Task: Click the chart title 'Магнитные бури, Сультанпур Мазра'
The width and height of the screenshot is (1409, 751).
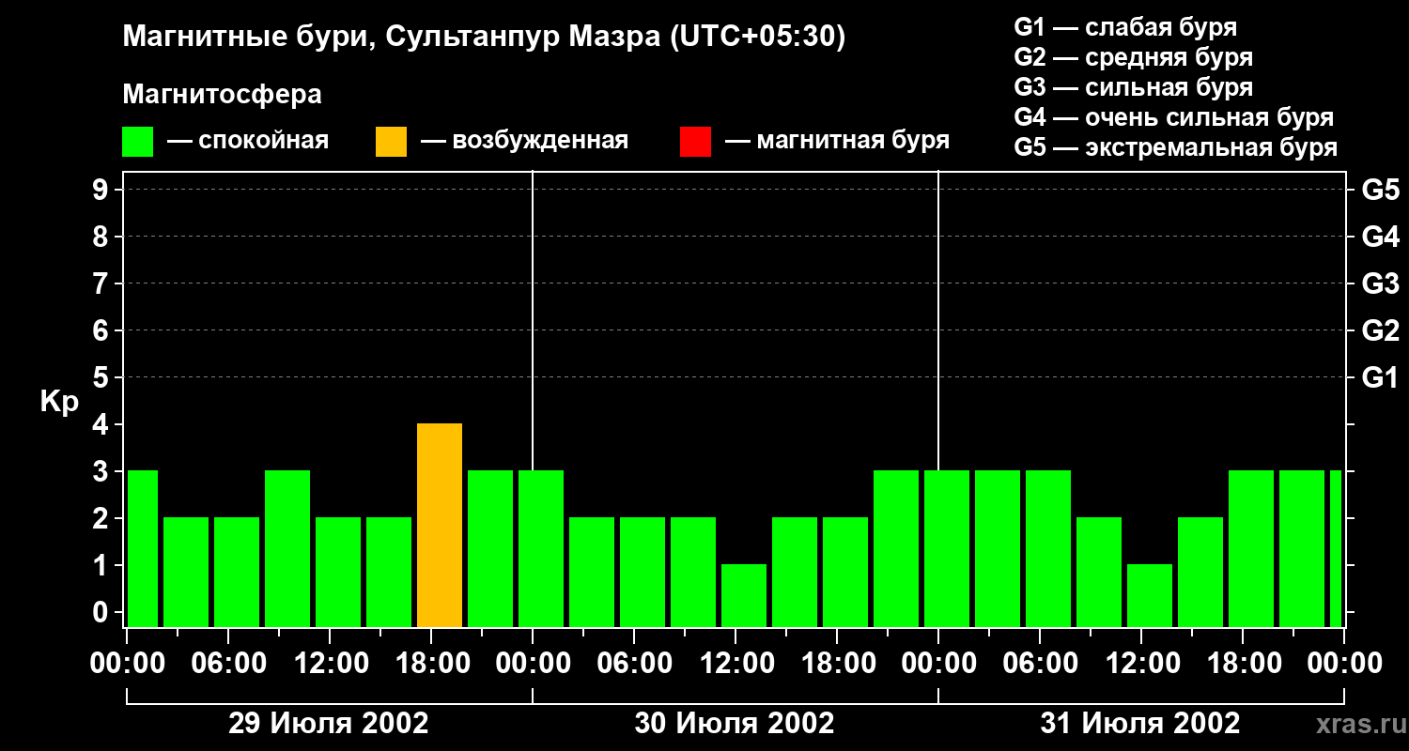Action: pos(391,38)
